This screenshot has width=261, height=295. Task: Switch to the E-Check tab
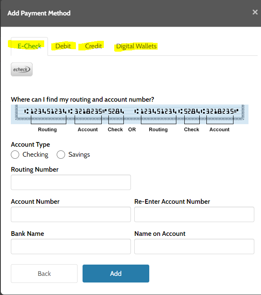29,46
